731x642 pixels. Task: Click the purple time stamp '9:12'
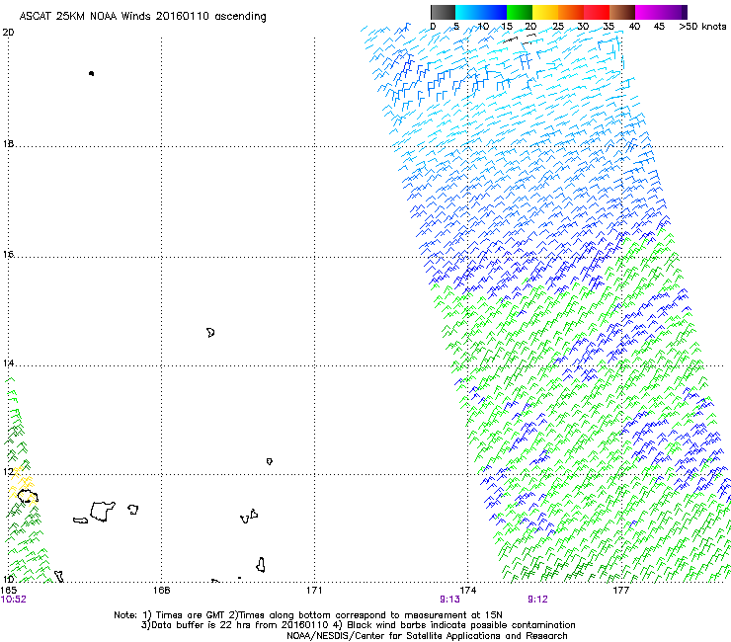click(537, 600)
